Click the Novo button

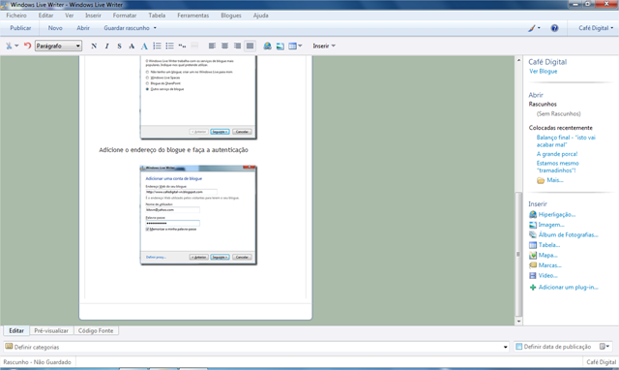(55, 28)
